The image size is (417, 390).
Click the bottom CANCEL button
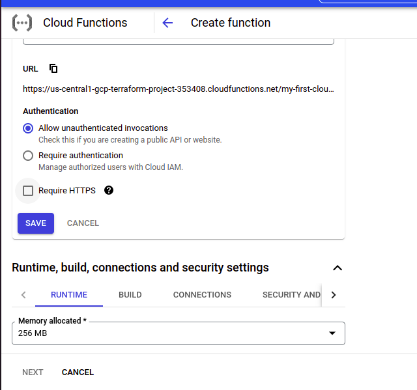click(78, 372)
